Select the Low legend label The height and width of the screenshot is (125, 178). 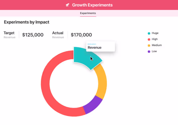tap(154, 51)
